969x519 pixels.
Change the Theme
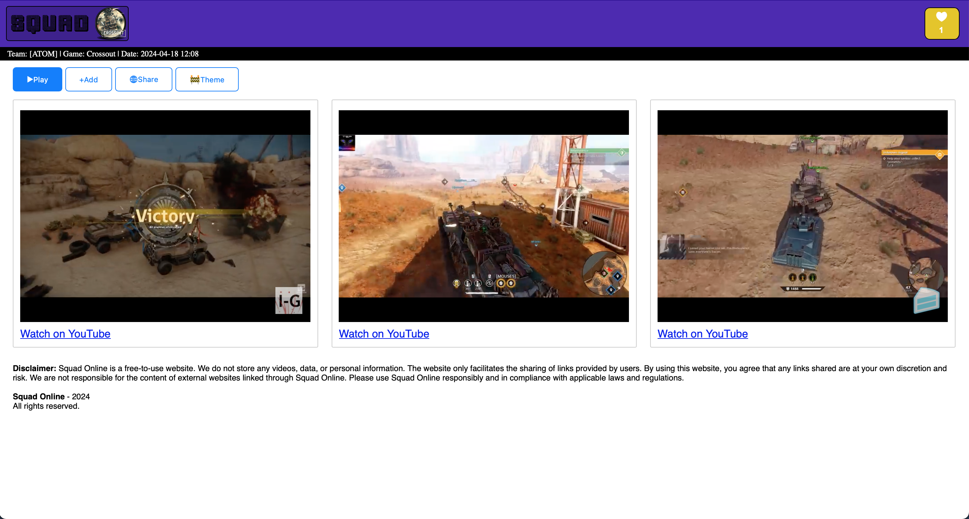pos(207,79)
